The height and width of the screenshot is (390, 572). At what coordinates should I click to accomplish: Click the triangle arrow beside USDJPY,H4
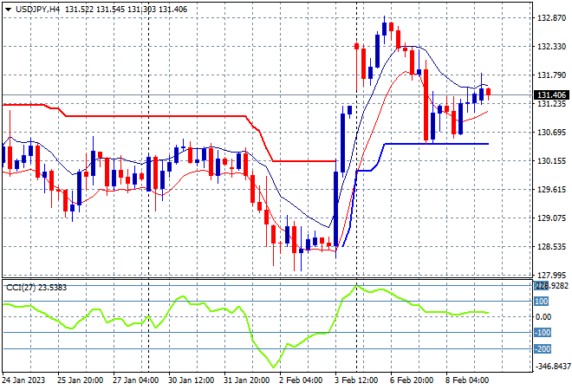[x=8, y=10]
